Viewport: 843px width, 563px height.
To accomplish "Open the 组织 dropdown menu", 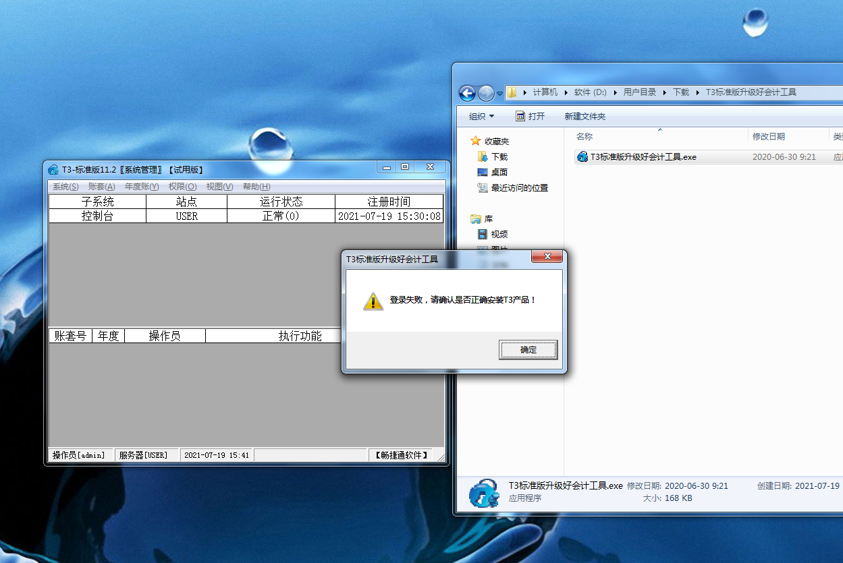I will point(482,117).
